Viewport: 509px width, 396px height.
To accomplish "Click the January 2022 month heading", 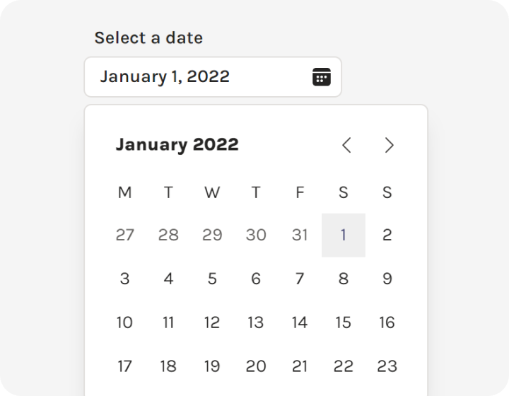I will [x=177, y=145].
